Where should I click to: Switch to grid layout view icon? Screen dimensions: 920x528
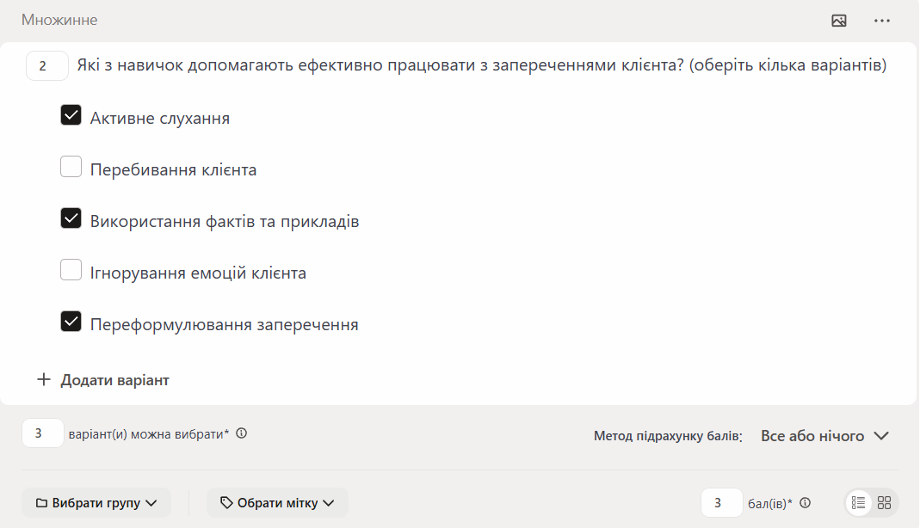click(x=884, y=503)
